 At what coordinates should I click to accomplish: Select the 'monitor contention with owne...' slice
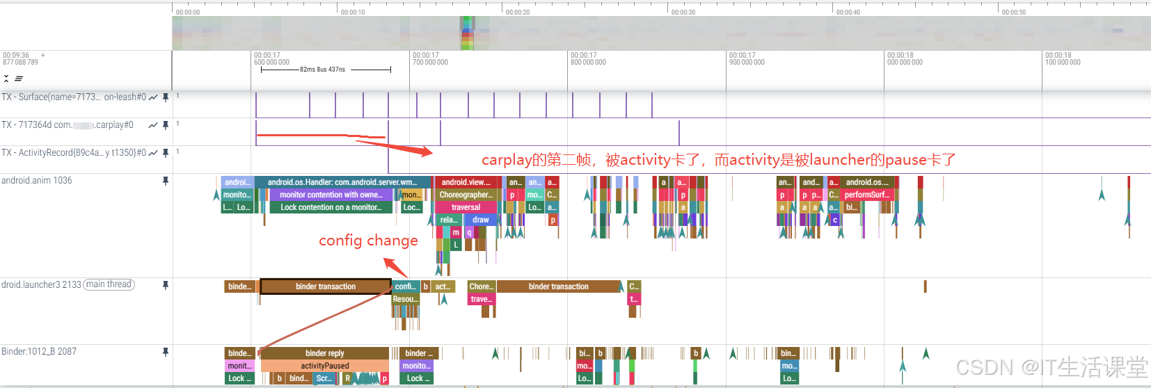[331, 195]
